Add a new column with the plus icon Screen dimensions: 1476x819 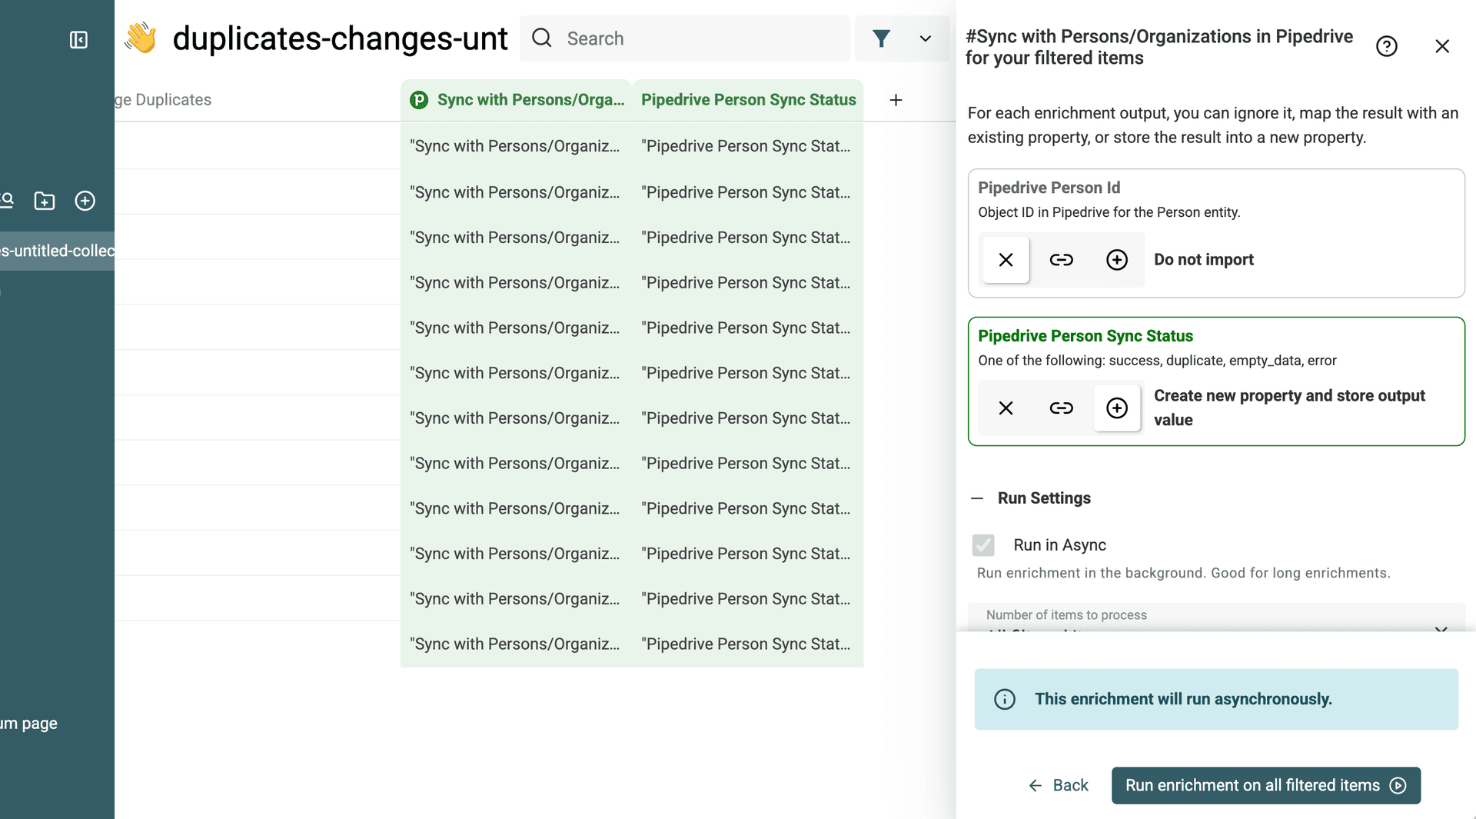896,100
